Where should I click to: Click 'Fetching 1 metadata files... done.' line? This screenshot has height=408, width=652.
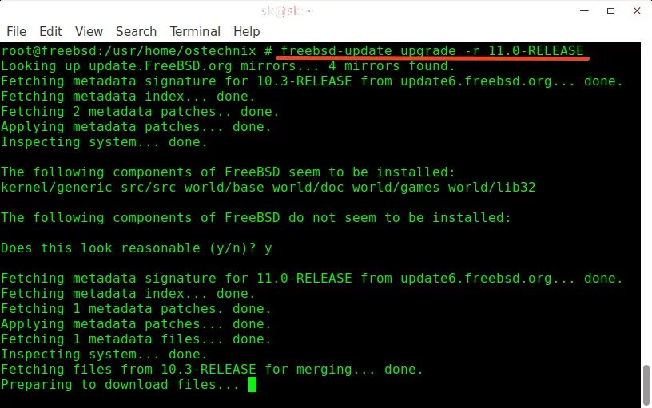tap(136, 339)
